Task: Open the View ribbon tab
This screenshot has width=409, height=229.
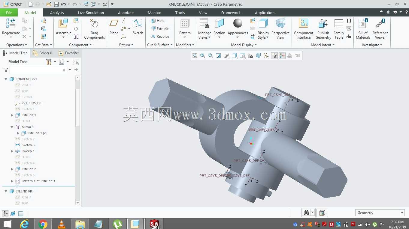Action: coord(203,13)
